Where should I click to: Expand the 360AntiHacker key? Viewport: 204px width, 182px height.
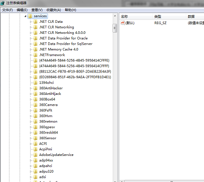point(31,88)
